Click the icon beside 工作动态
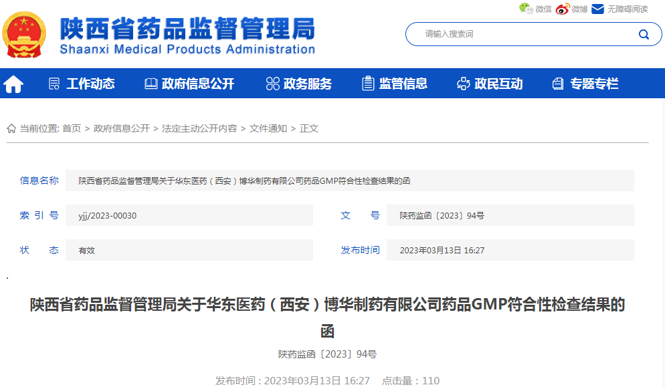 tap(54, 84)
